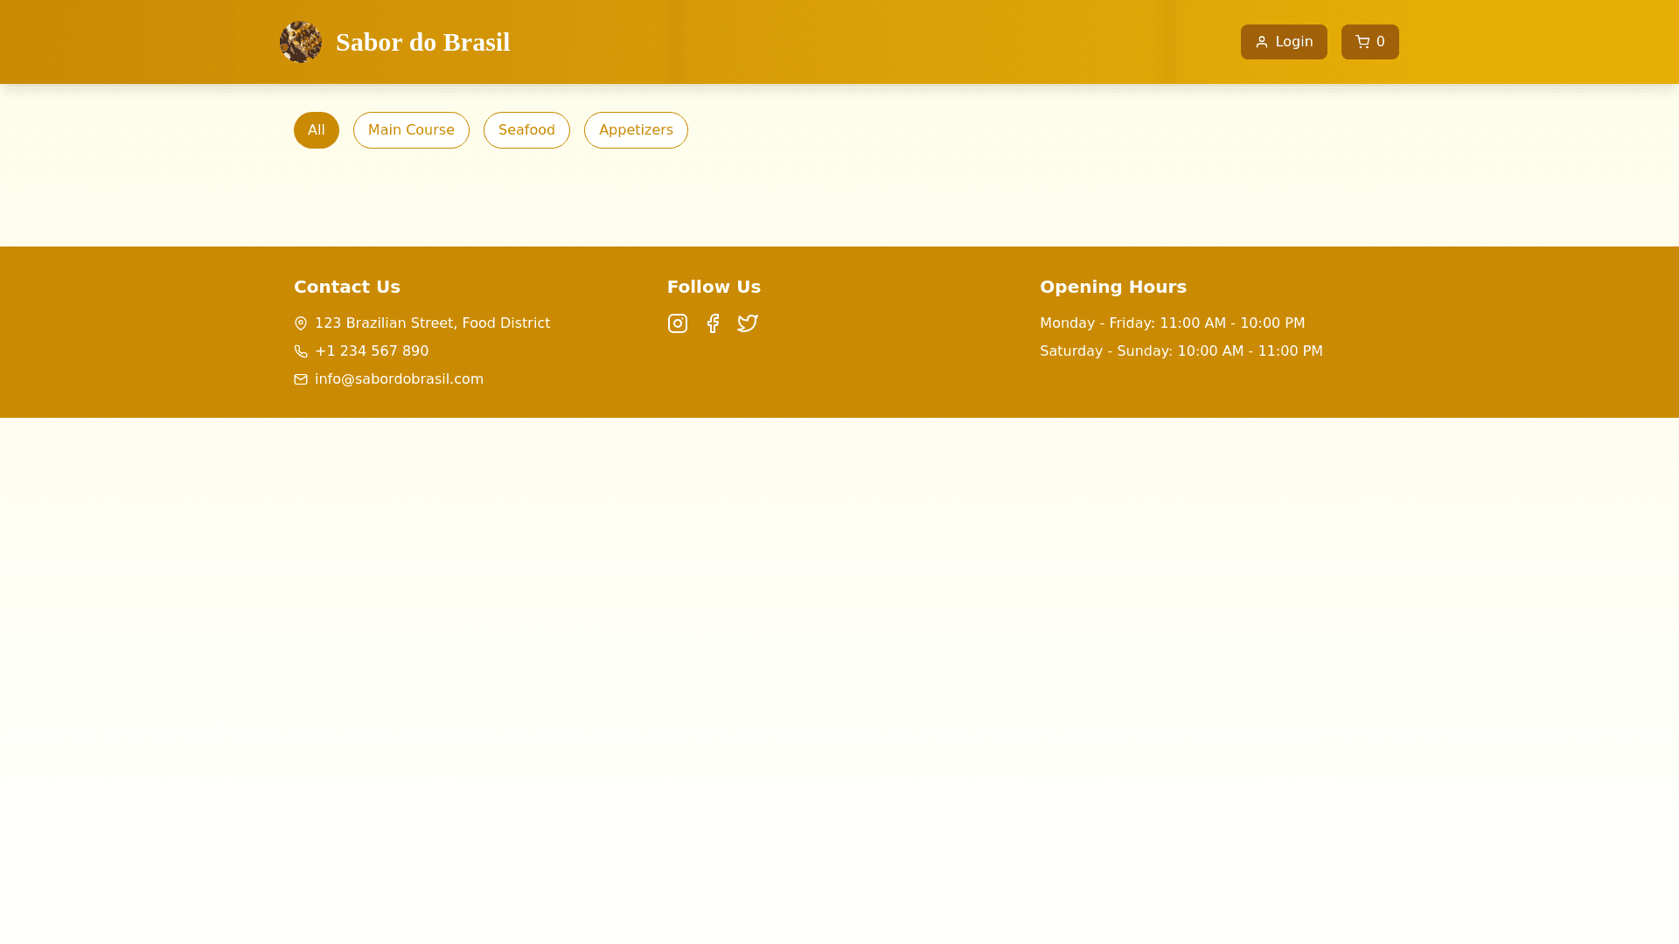The height and width of the screenshot is (944, 1679).
Task: Filter menu by Main Course
Action: tap(411, 130)
